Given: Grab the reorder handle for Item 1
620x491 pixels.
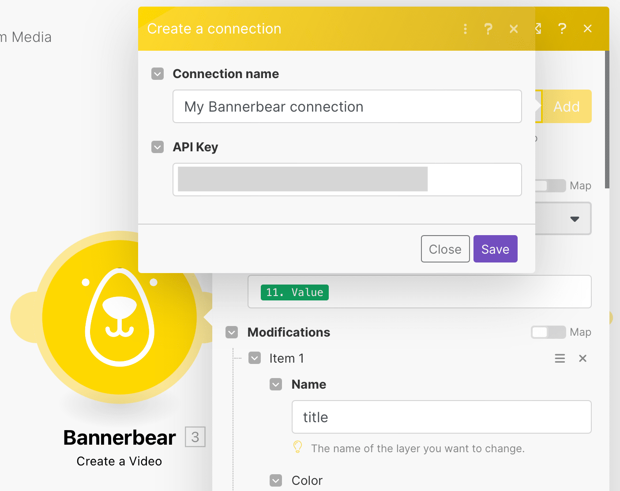Looking at the screenshot, I should tap(560, 358).
